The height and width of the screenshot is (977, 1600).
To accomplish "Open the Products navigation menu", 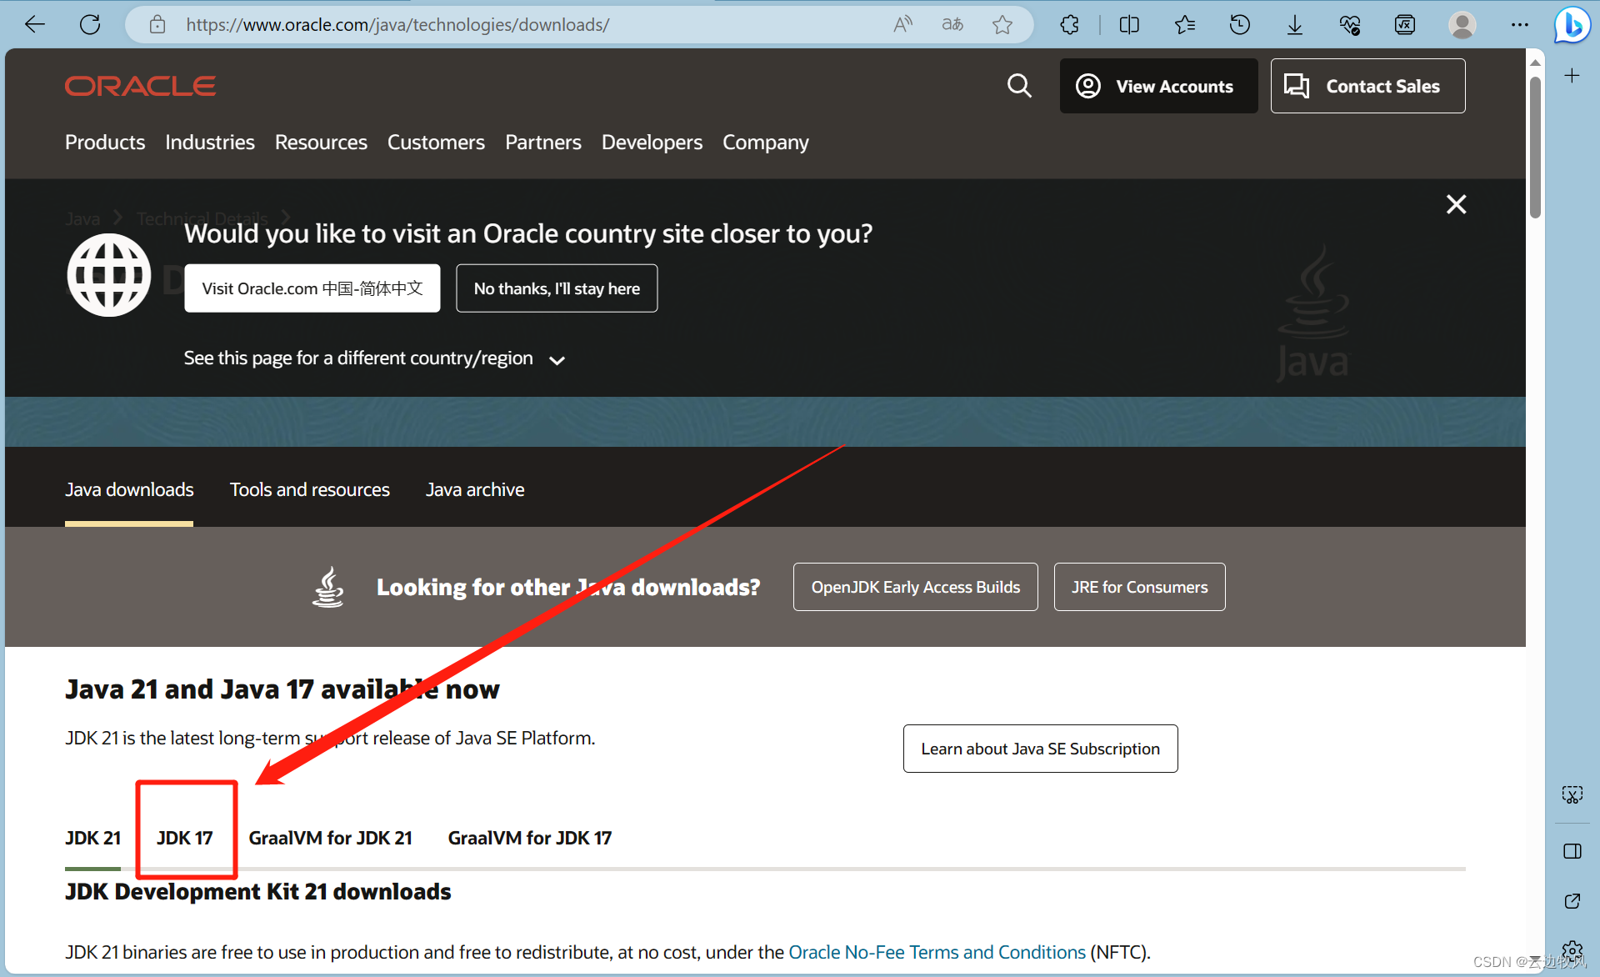I will [x=105, y=143].
